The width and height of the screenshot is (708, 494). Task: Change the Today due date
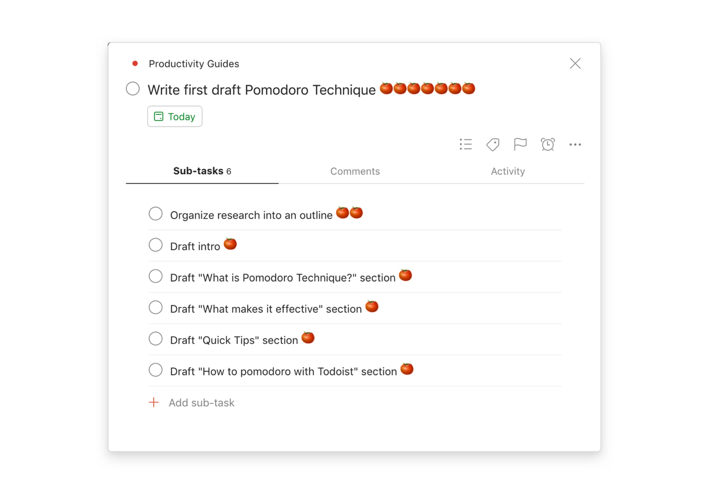click(175, 116)
